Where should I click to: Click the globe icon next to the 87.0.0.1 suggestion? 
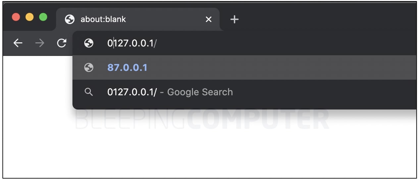pyautogui.click(x=89, y=68)
